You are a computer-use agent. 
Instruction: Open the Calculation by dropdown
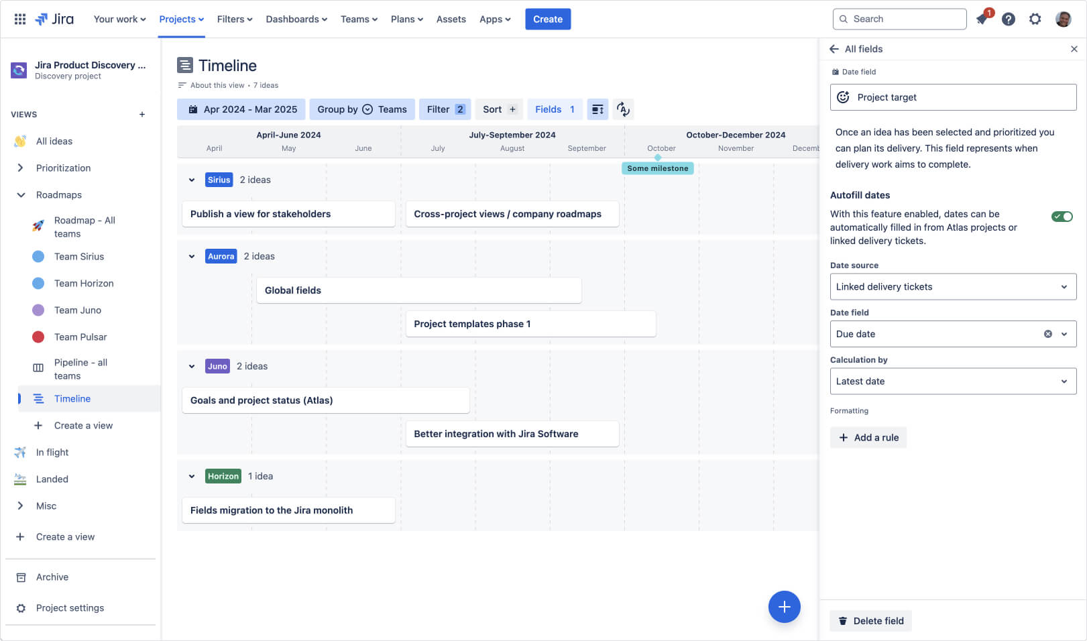[x=953, y=382]
